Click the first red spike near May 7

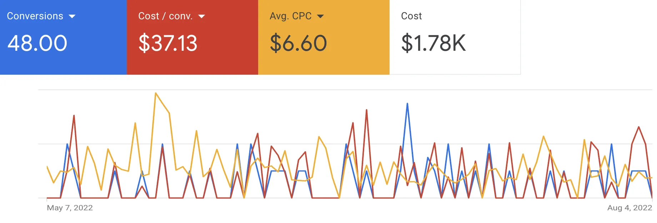(74, 115)
